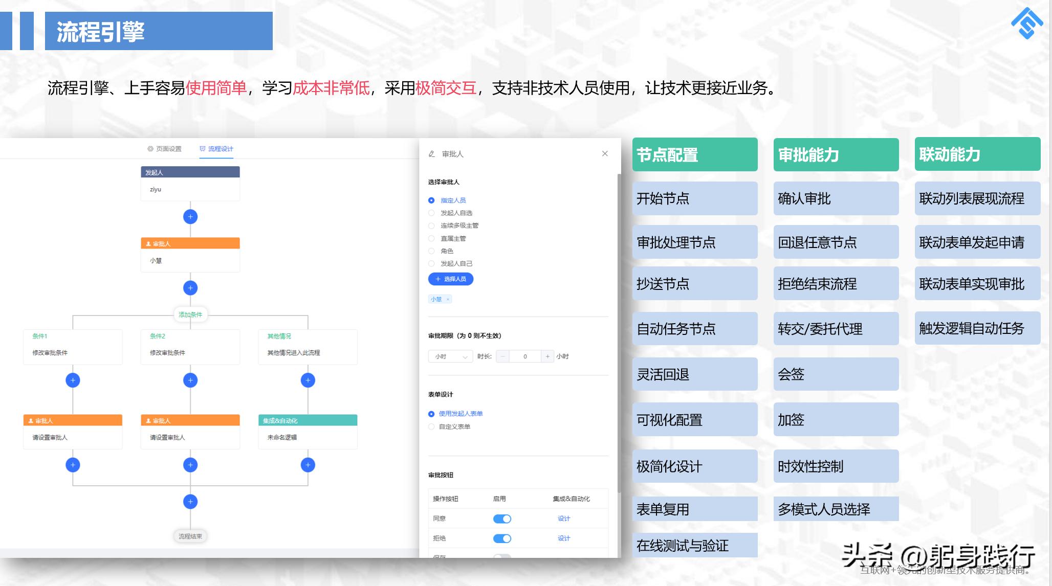Remove the 小慧 member tag
The image size is (1052, 586).
(447, 299)
